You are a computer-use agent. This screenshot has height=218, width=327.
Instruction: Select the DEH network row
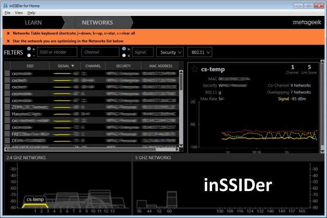(92, 140)
